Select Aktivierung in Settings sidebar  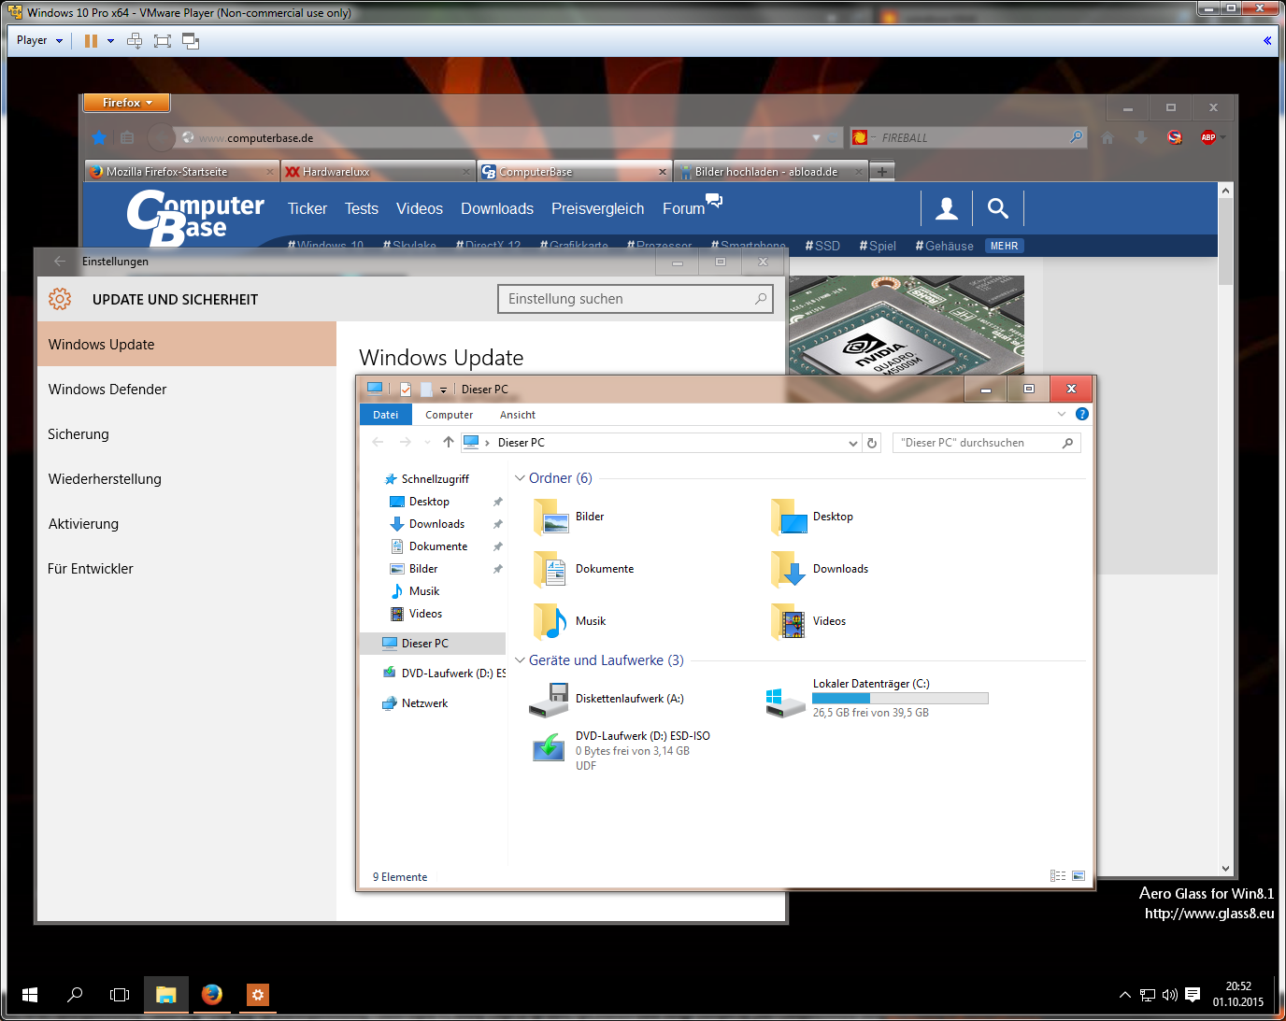187,524
